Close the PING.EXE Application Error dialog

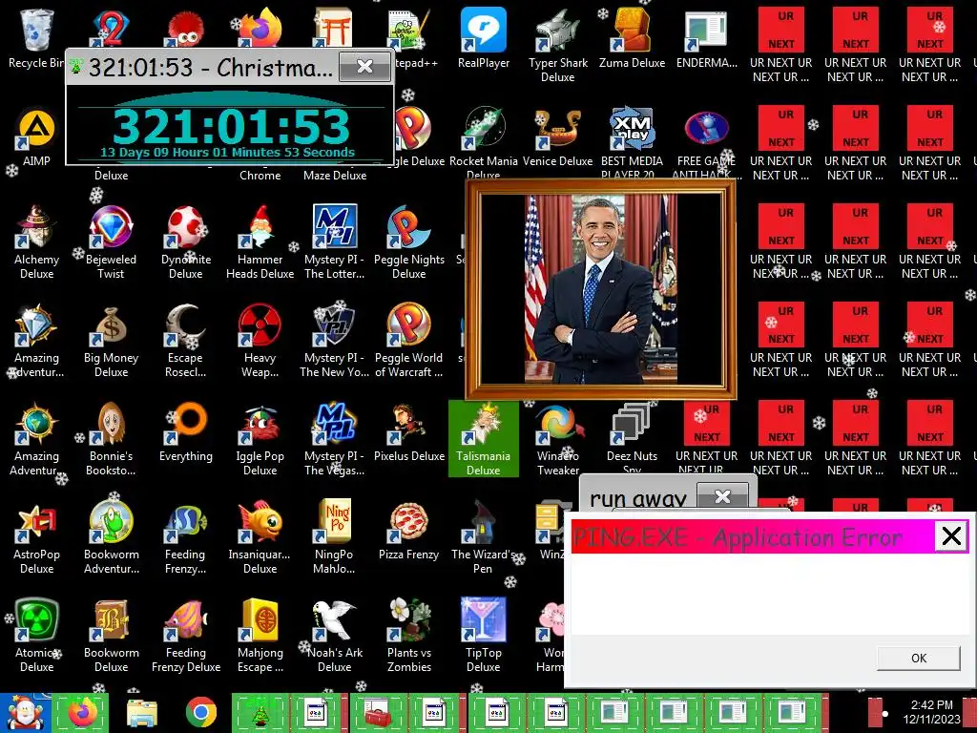(x=951, y=535)
